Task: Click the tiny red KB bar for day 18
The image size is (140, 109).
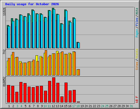Action: click(78, 102)
